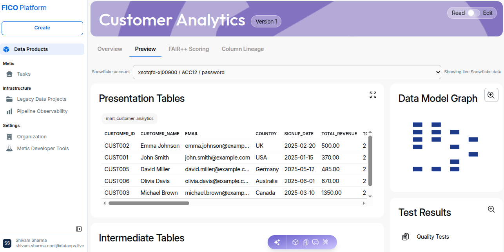
Task: Click the CUST005 cell
Action: point(117,169)
